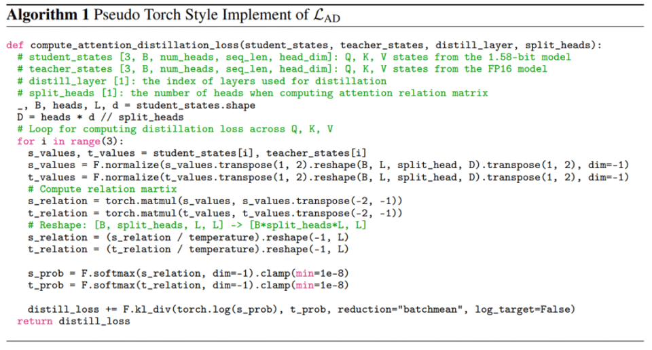Screen dimensions: 652x350
Task: Click the "Reshape" comment line
Action: point(196,225)
